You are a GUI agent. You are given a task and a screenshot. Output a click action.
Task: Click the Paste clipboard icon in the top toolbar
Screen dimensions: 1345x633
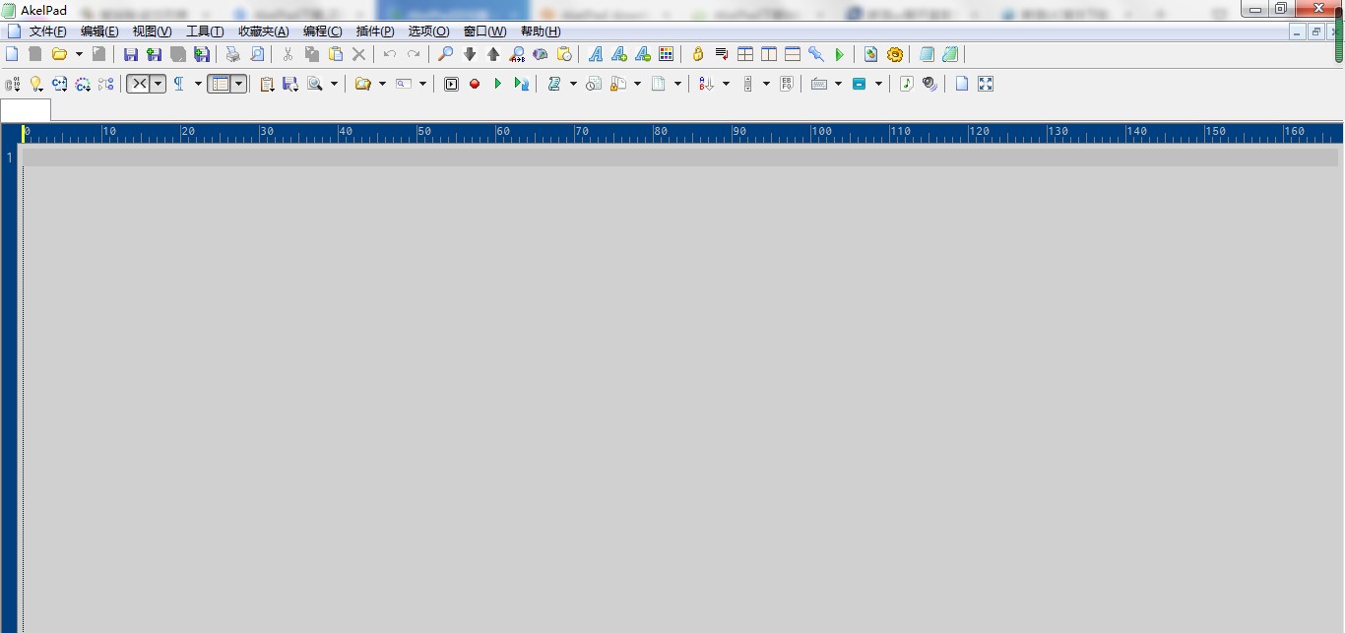(x=336, y=54)
